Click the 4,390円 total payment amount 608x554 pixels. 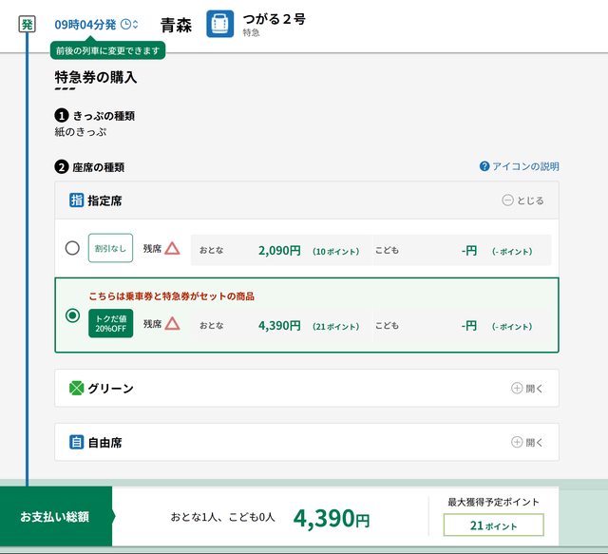[331, 519]
